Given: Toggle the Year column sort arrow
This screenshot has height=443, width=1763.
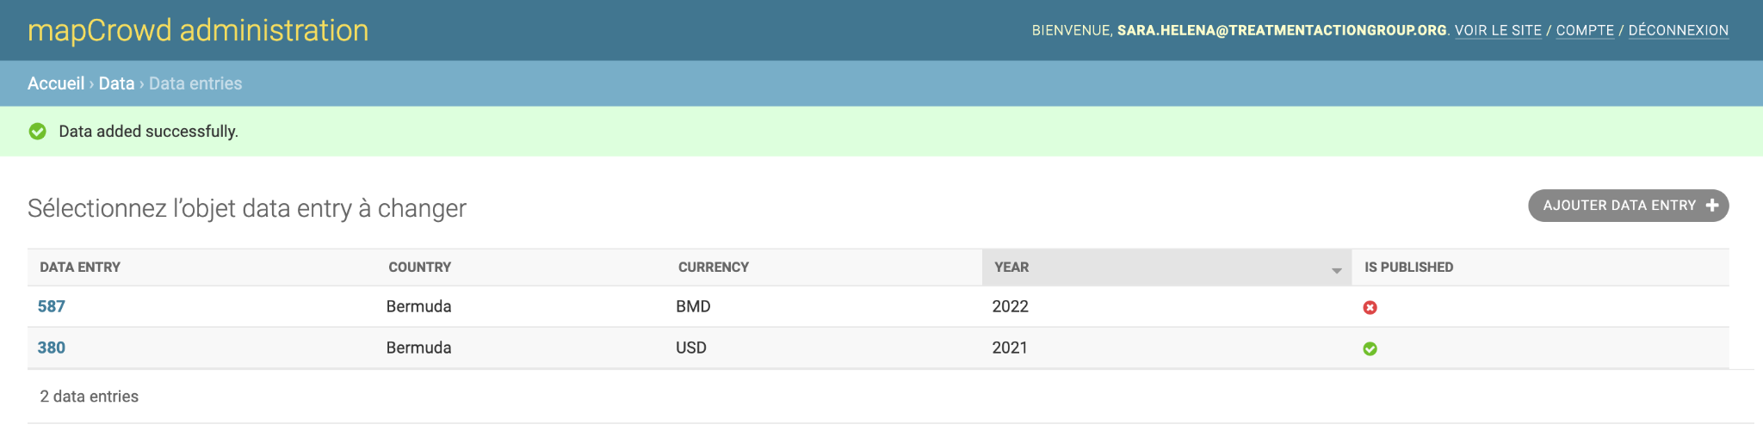Looking at the screenshot, I should [1336, 270].
